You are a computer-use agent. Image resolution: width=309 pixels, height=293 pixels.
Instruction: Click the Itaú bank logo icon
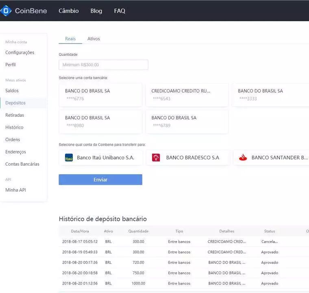point(69,157)
